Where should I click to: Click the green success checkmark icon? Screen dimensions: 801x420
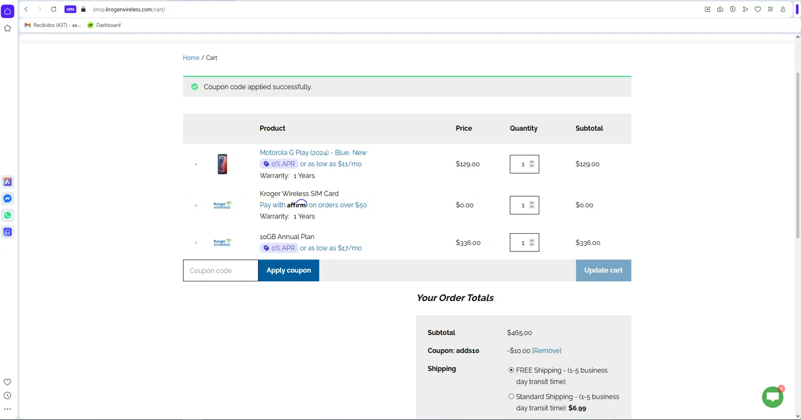194,86
